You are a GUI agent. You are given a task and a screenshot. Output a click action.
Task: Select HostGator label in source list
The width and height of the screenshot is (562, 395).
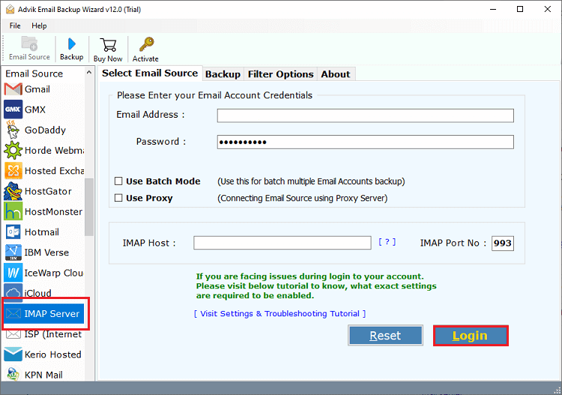click(x=48, y=191)
